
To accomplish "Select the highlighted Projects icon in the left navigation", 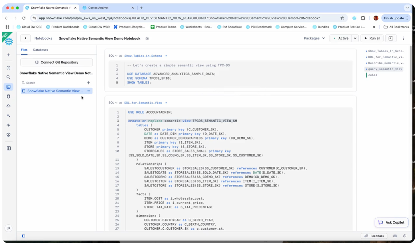I will [9, 87].
